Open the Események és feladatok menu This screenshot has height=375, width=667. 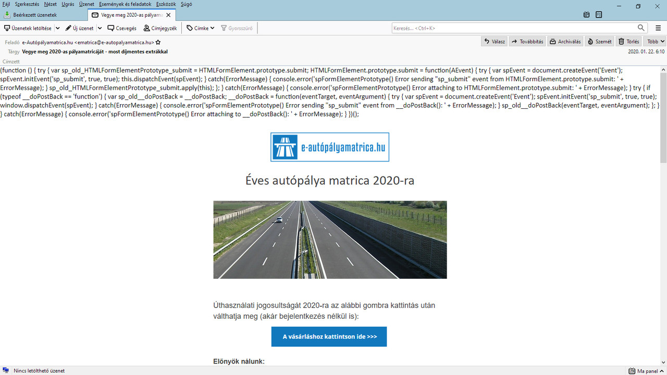[x=125, y=4]
